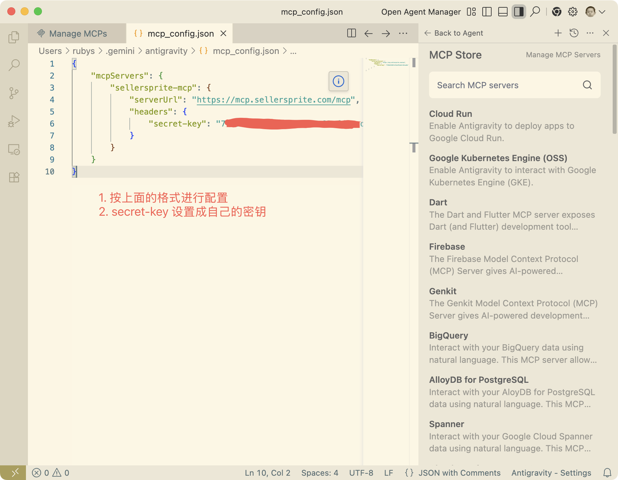Open the Run and Debug view
Viewport: 618px width, 480px height.
14,121
